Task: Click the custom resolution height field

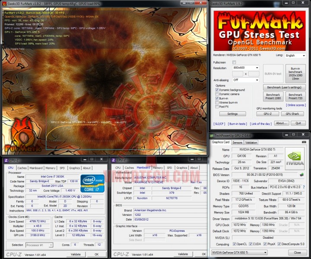Action: (254, 74)
